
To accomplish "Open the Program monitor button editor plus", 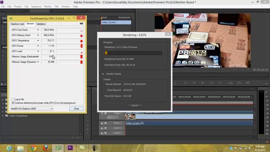I will (266, 84).
